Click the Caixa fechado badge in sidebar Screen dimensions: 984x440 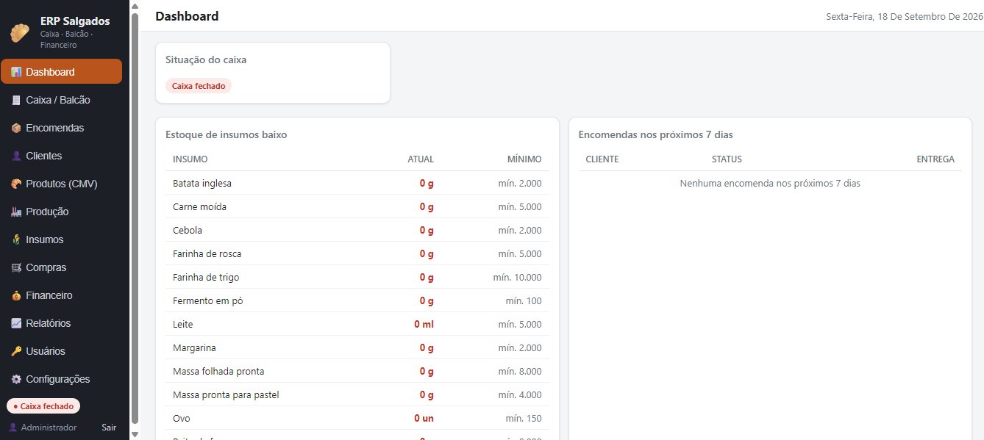43,406
